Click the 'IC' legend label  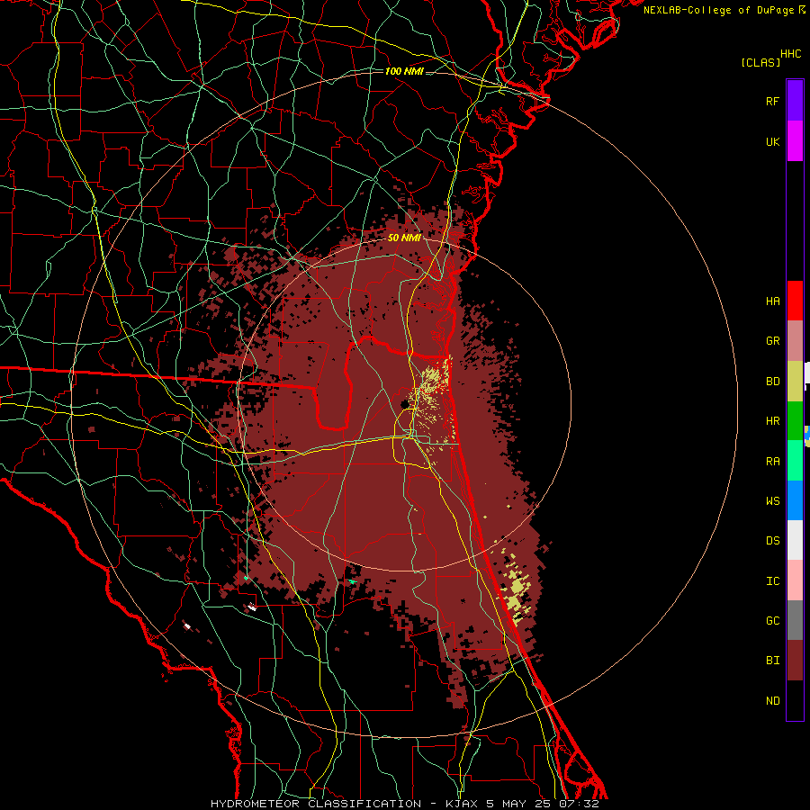pos(772,581)
